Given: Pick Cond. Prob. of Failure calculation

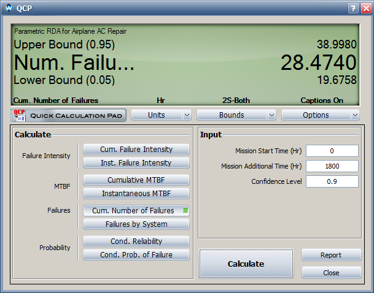Looking at the screenshot, I should point(136,255).
